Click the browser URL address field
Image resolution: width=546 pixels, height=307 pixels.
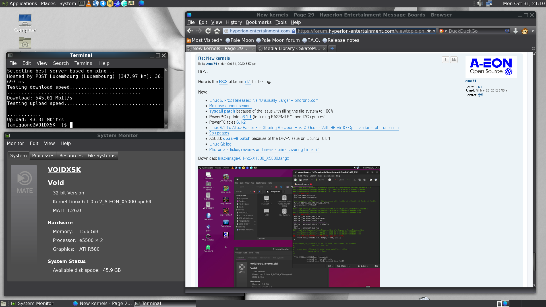[361, 31]
